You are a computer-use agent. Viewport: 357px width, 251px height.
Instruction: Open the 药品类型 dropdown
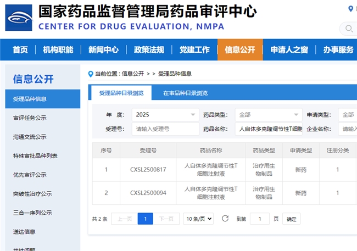tap(268, 115)
